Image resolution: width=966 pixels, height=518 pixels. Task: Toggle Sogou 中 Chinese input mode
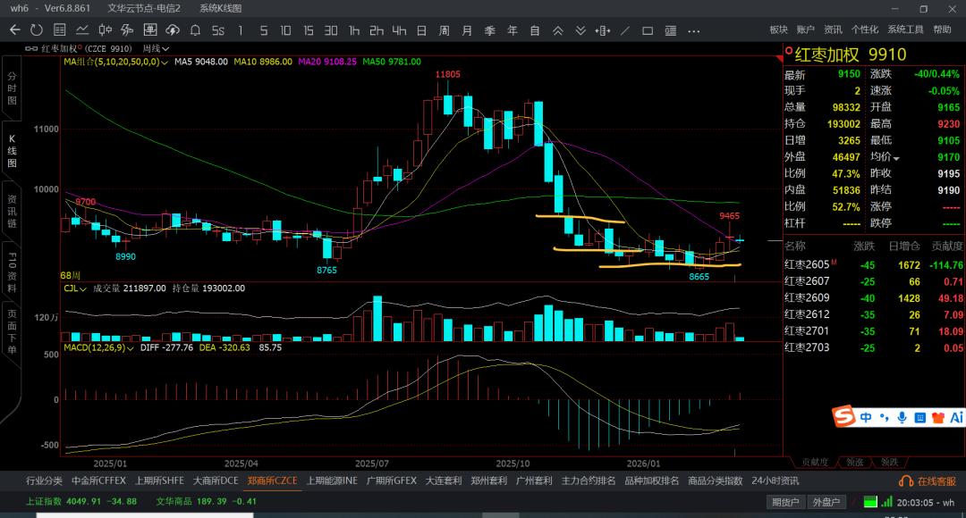pos(866,417)
